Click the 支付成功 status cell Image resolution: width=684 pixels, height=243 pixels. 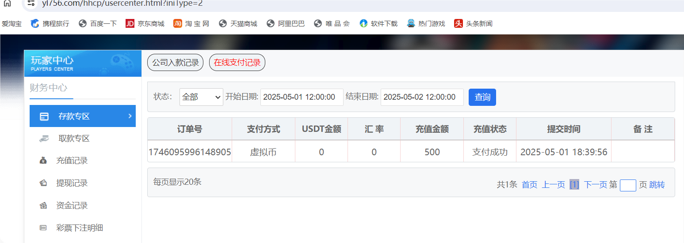point(490,152)
